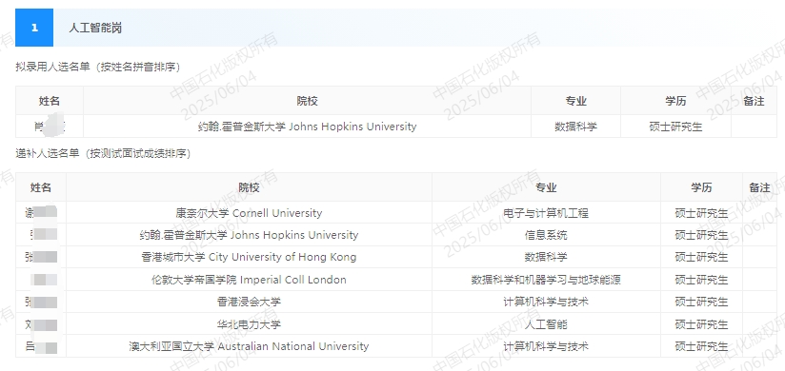The width and height of the screenshot is (785, 371).
Task: Click the 电子与计算机工程 major cell
Action: 546,213
